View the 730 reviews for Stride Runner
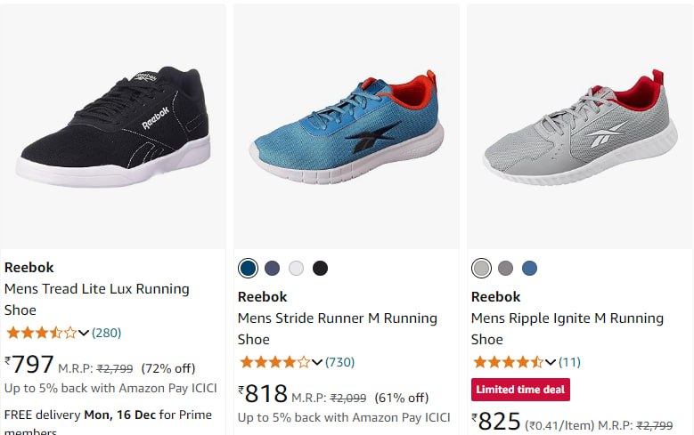Image resolution: width=694 pixels, height=435 pixels. [340, 362]
